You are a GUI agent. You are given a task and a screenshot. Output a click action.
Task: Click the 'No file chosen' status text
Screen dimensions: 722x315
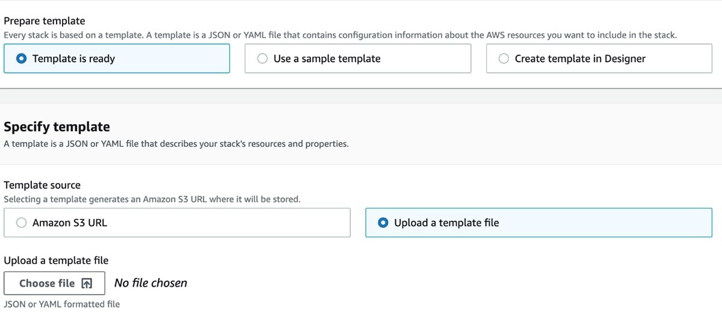150,283
